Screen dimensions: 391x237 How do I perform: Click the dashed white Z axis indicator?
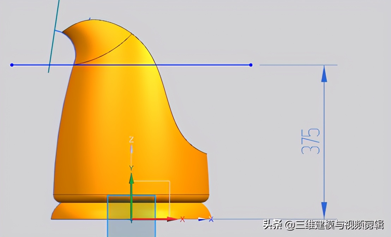131,150
